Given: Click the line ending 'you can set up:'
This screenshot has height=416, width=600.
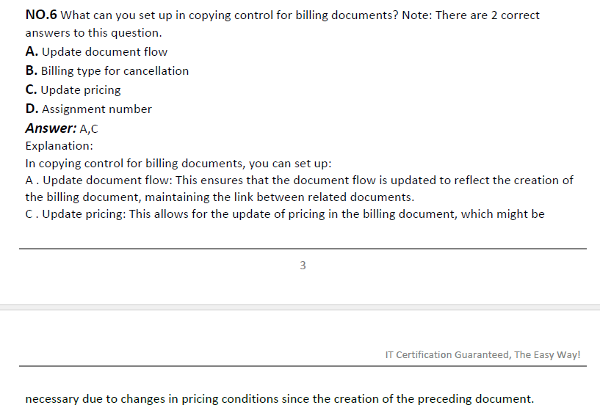Looking at the screenshot, I should pyautogui.click(x=178, y=164).
